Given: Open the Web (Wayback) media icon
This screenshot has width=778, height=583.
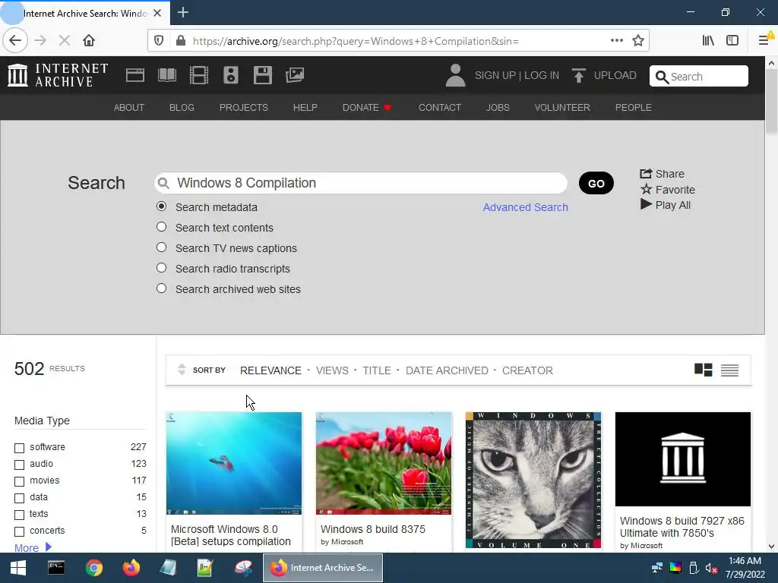Looking at the screenshot, I should click(135, 75).
